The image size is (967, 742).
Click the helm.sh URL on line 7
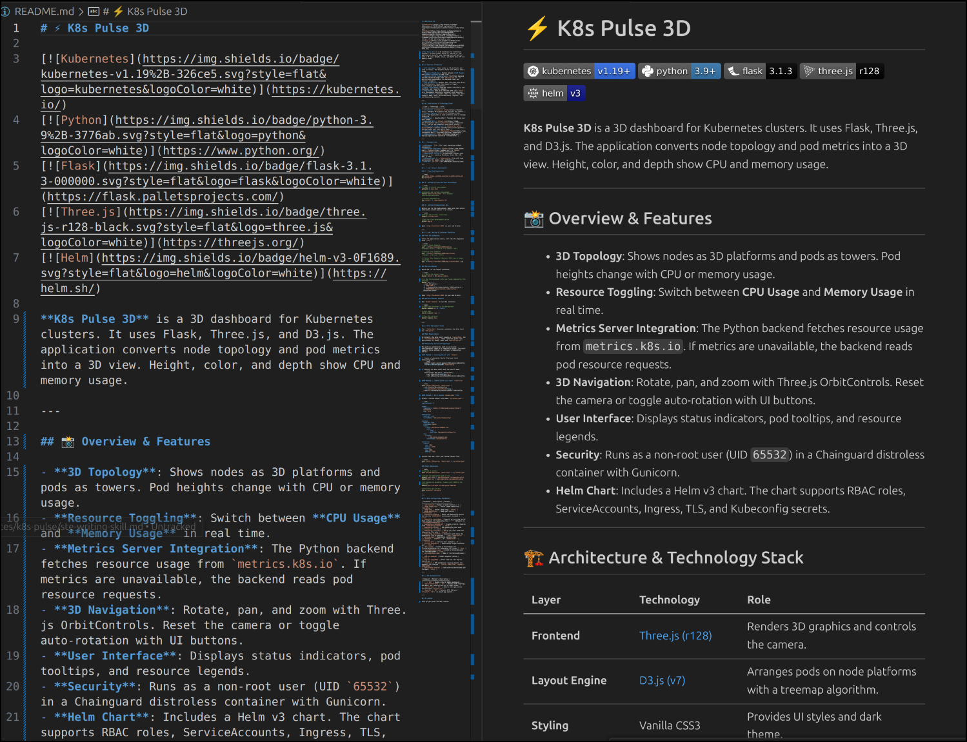point(213,281)
